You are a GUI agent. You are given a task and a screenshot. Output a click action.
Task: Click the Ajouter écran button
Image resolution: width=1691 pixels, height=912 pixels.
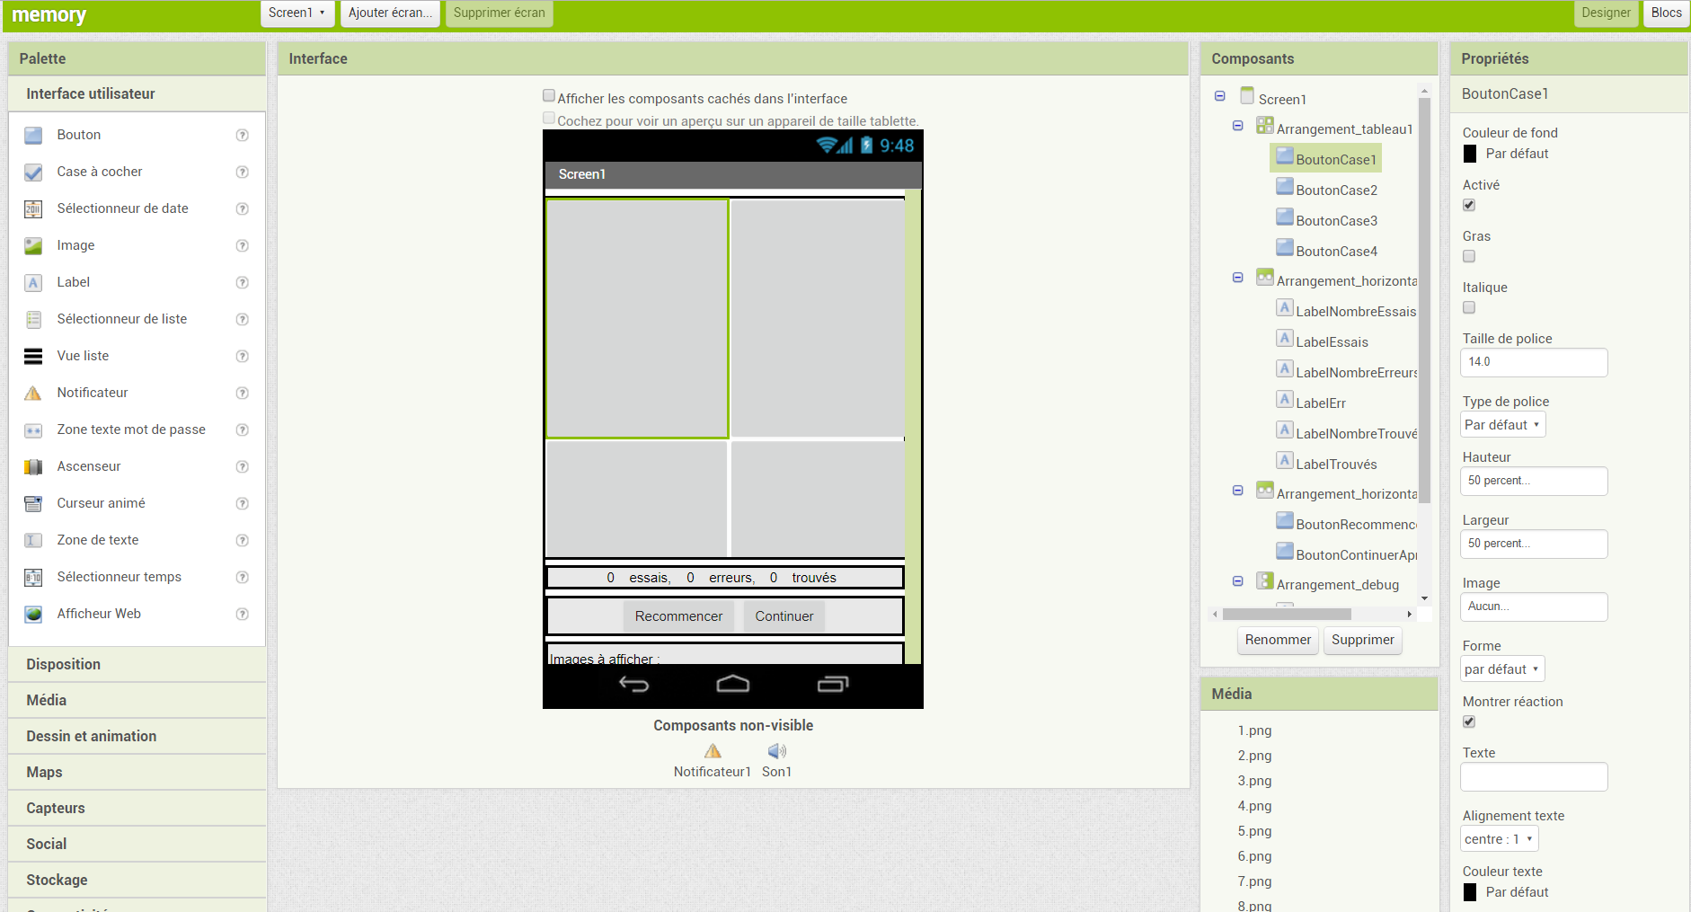point(390,13)
